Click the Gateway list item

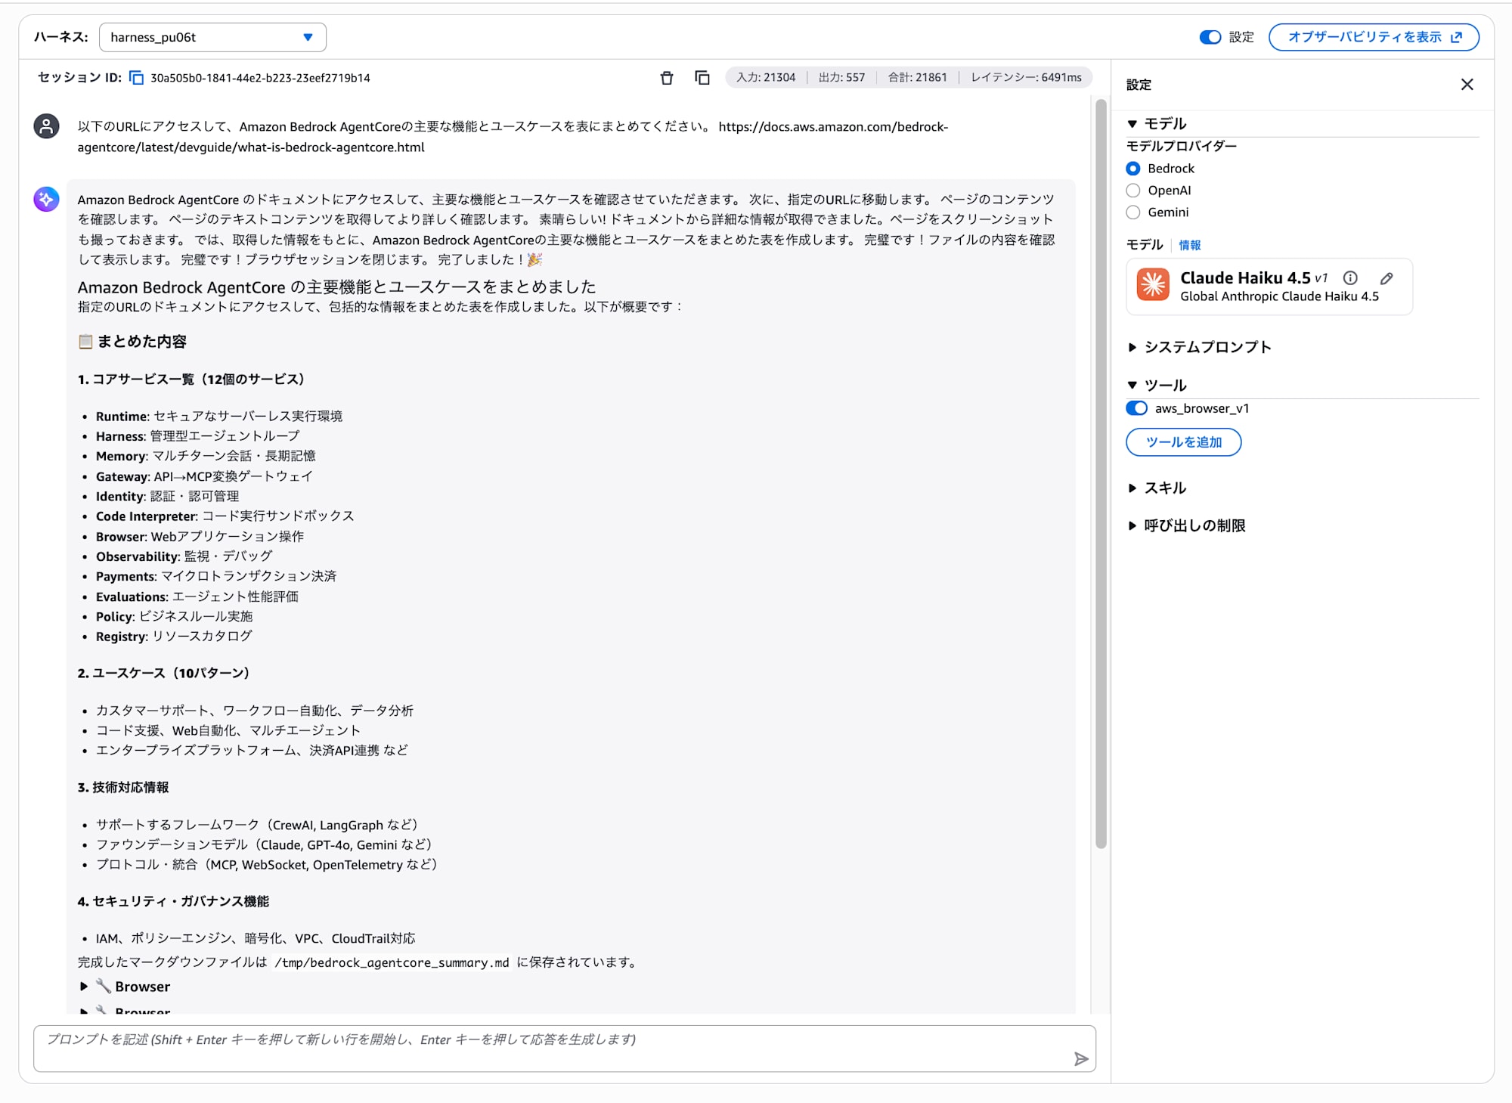[x=204, y=476]
